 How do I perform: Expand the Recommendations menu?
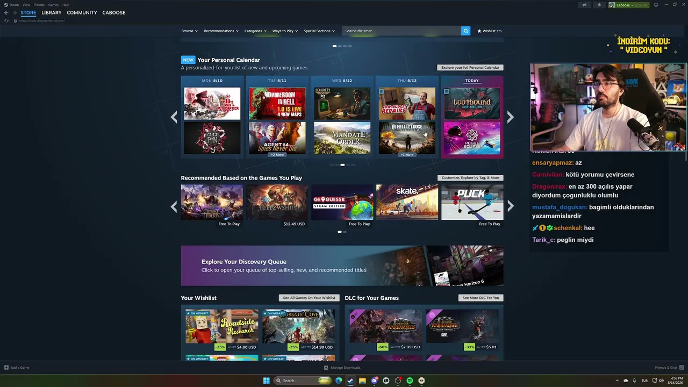click(x=221, y=31)
